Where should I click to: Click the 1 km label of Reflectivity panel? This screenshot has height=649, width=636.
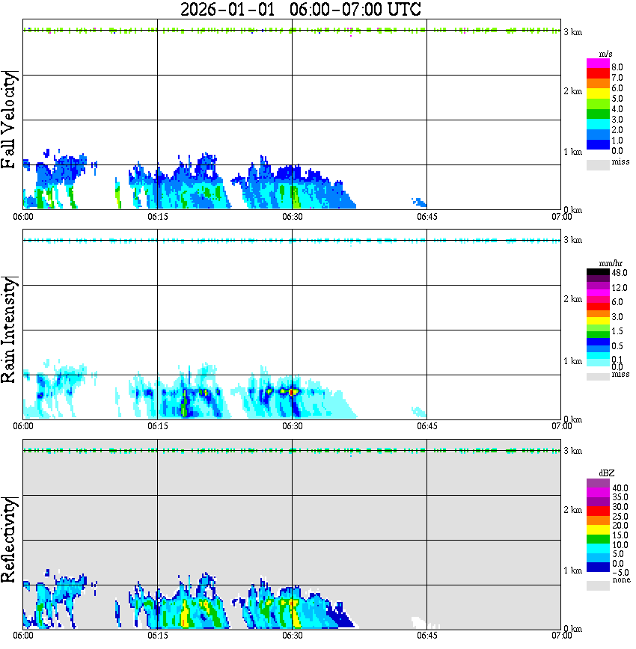click(x=572, y=570)
